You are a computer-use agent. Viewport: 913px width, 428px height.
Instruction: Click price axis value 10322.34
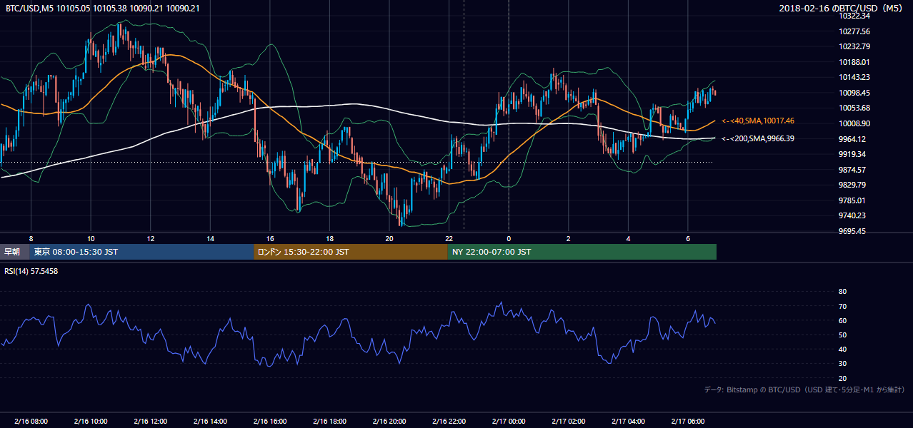(x=854, y=16)
